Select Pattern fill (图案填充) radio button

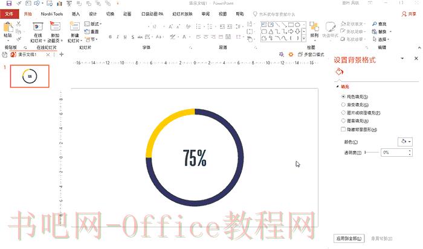(x=343, y=121)
